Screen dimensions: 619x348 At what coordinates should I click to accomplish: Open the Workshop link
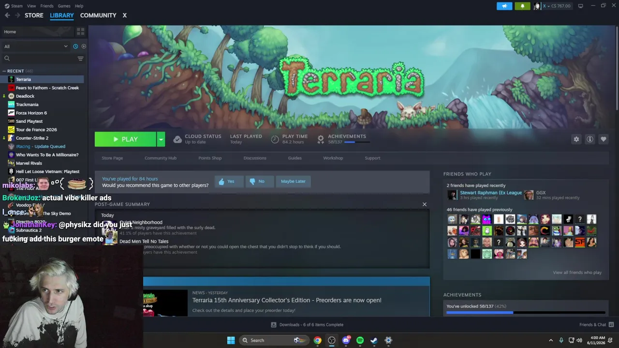point(333,158)
